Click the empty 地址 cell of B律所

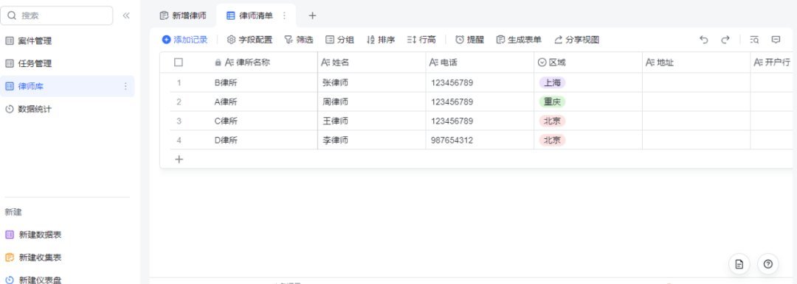tap(697, 82)
